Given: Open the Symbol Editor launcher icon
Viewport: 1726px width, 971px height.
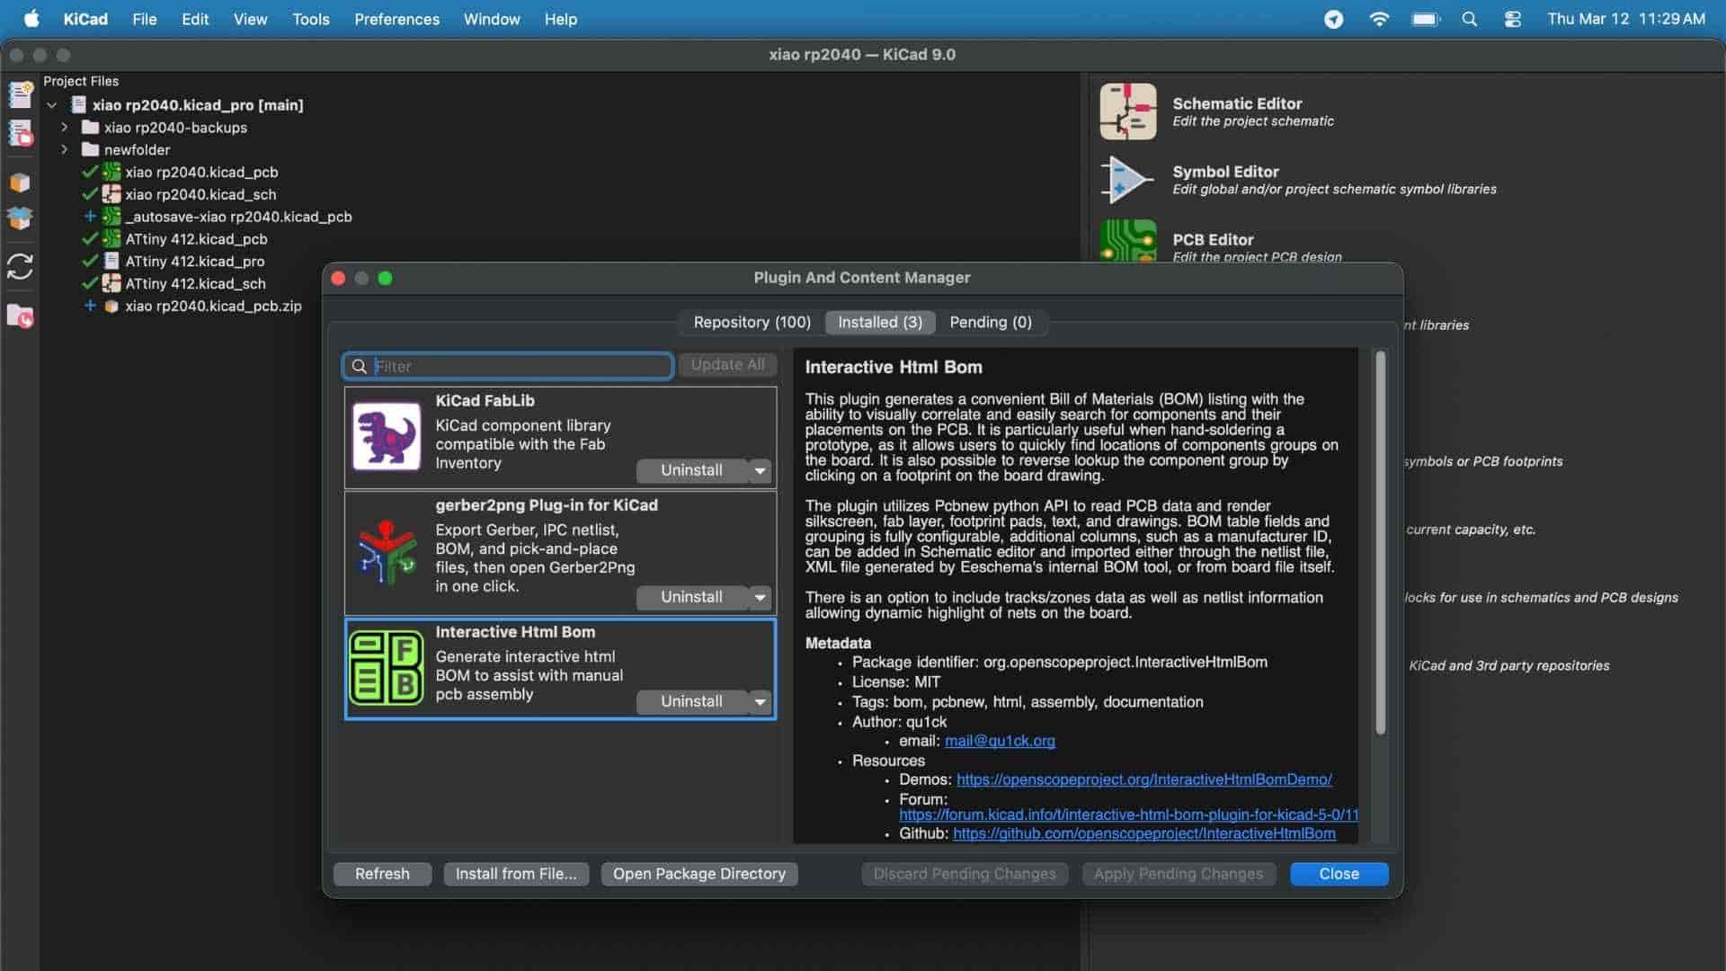Looking at the screenshot, I should point(1127,180).
